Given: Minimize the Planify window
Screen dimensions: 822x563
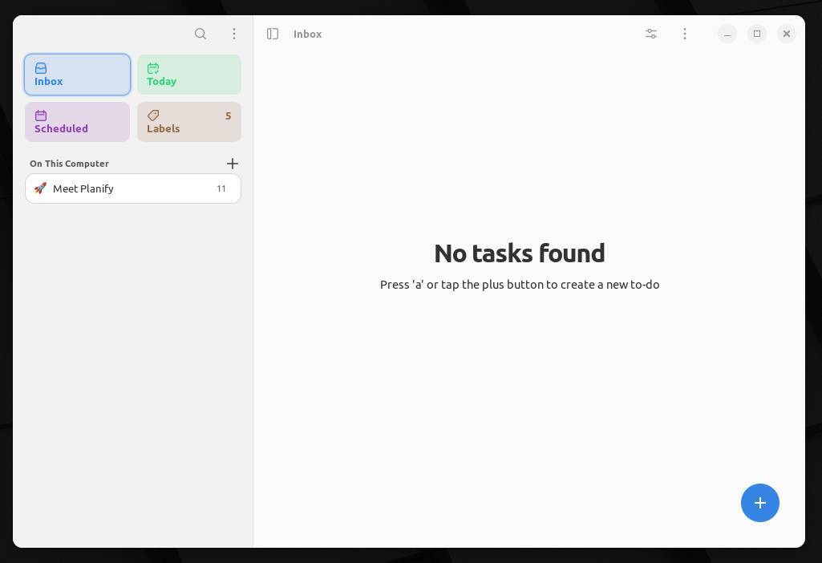Looking at the screenshot, I should 727,34.
